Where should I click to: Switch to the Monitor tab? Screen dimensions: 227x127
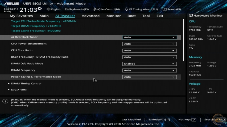click(113, 16)
